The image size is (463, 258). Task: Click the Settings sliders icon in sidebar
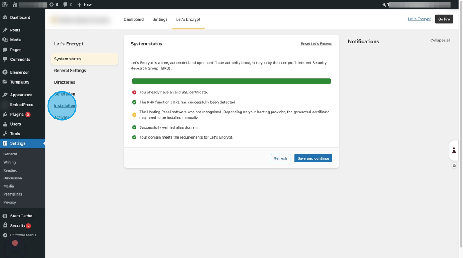pos(5,143)
